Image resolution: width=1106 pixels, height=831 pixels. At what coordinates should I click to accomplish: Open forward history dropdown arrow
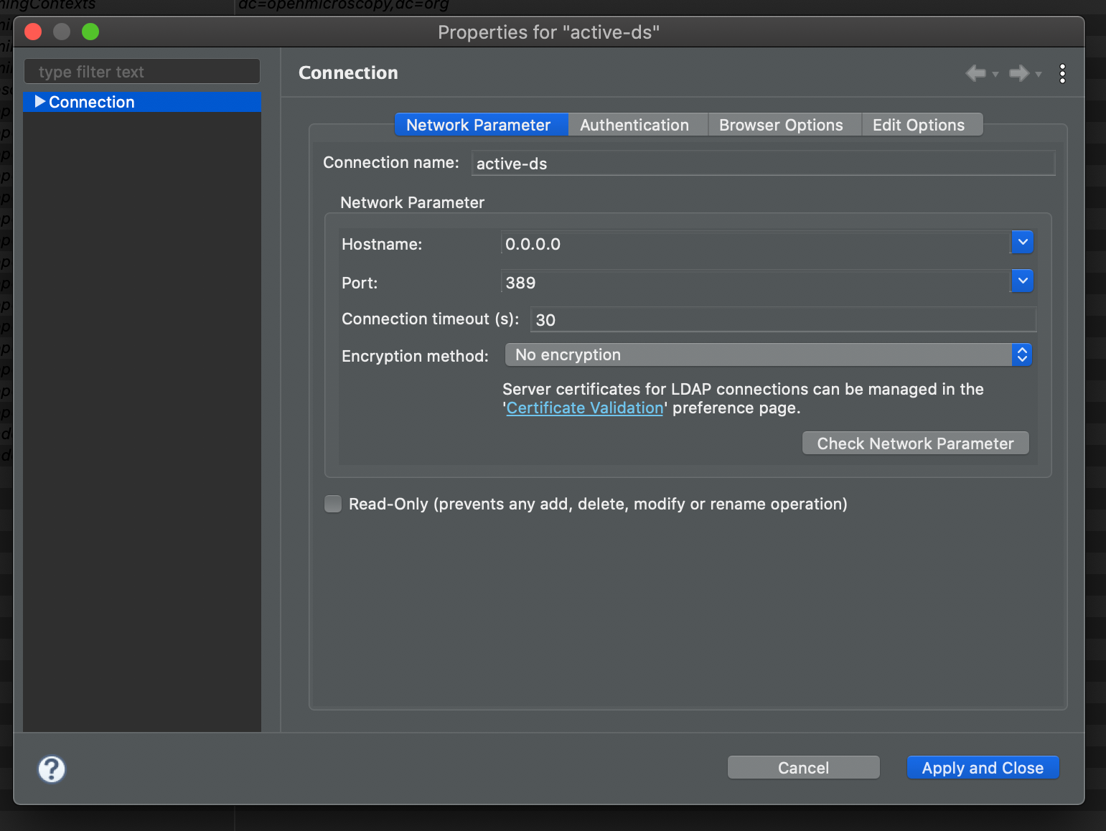(x=1039, y=74)
